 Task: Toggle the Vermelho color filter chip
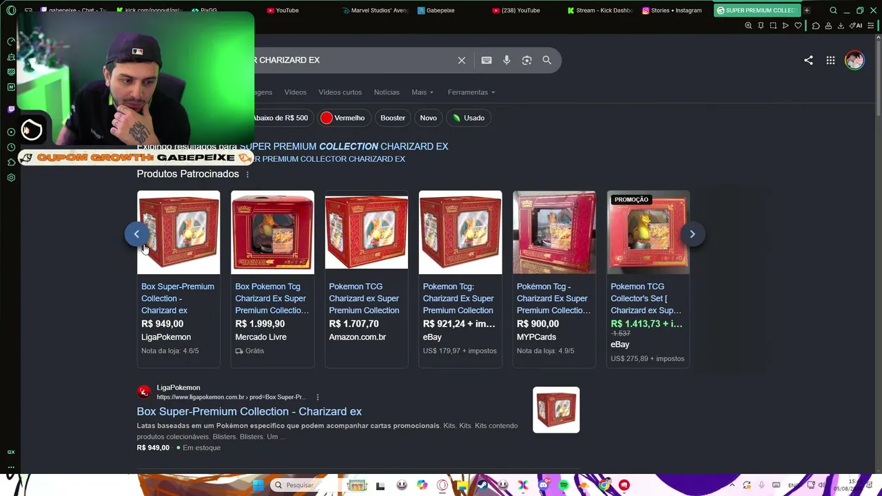point(342,118)
